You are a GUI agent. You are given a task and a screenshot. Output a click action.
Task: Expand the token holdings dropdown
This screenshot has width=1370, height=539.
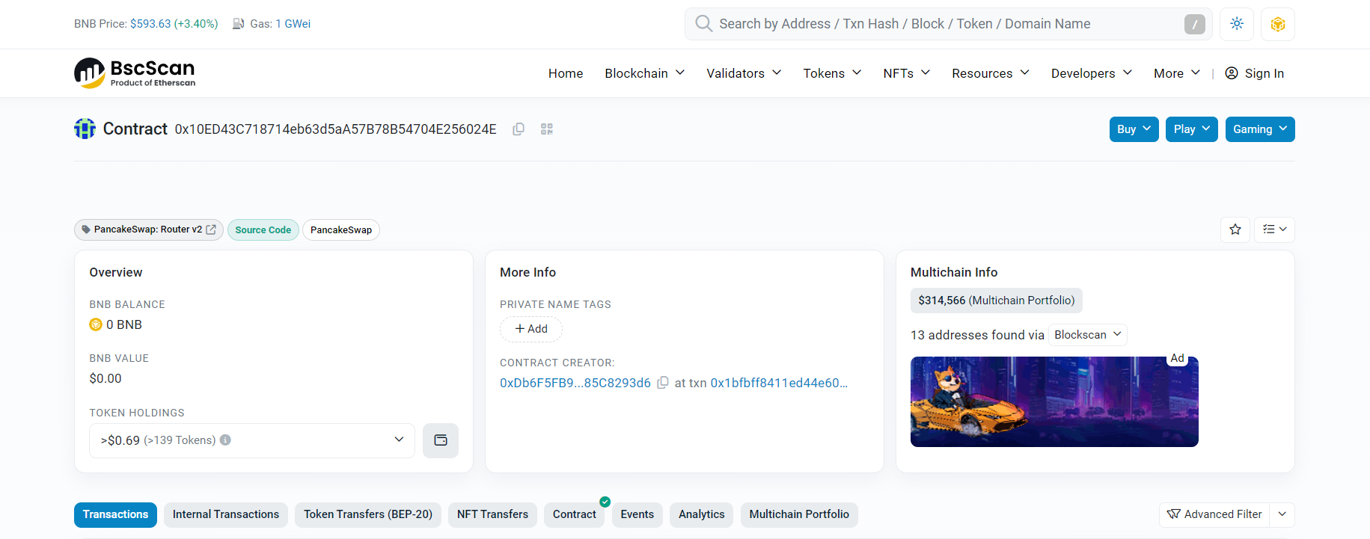[252, 440]
